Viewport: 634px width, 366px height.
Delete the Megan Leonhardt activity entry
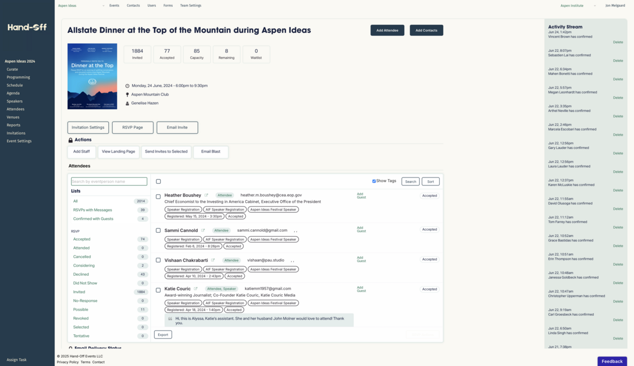coord(618,98)
